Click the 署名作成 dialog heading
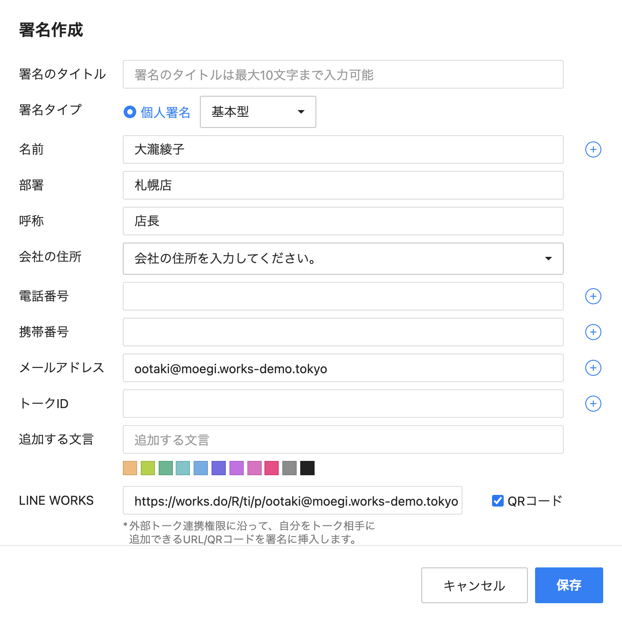The height and width of the screenshot is (622, 622). 51,30
